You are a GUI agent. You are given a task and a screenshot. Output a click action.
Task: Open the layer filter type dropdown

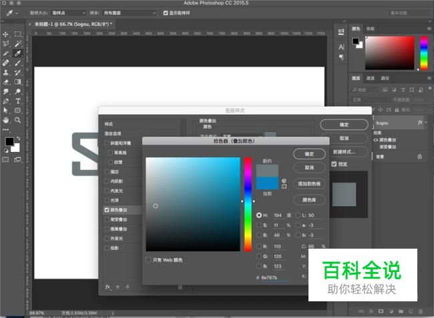pyautogui.click(x=365, y=90)
